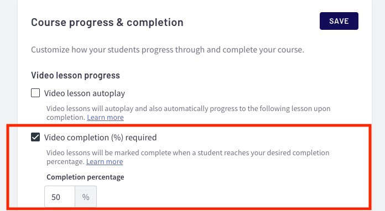The image size is (385, 211).
Task: Click the SAVE button
Action: pyautogui.click(x=339, y=21)
